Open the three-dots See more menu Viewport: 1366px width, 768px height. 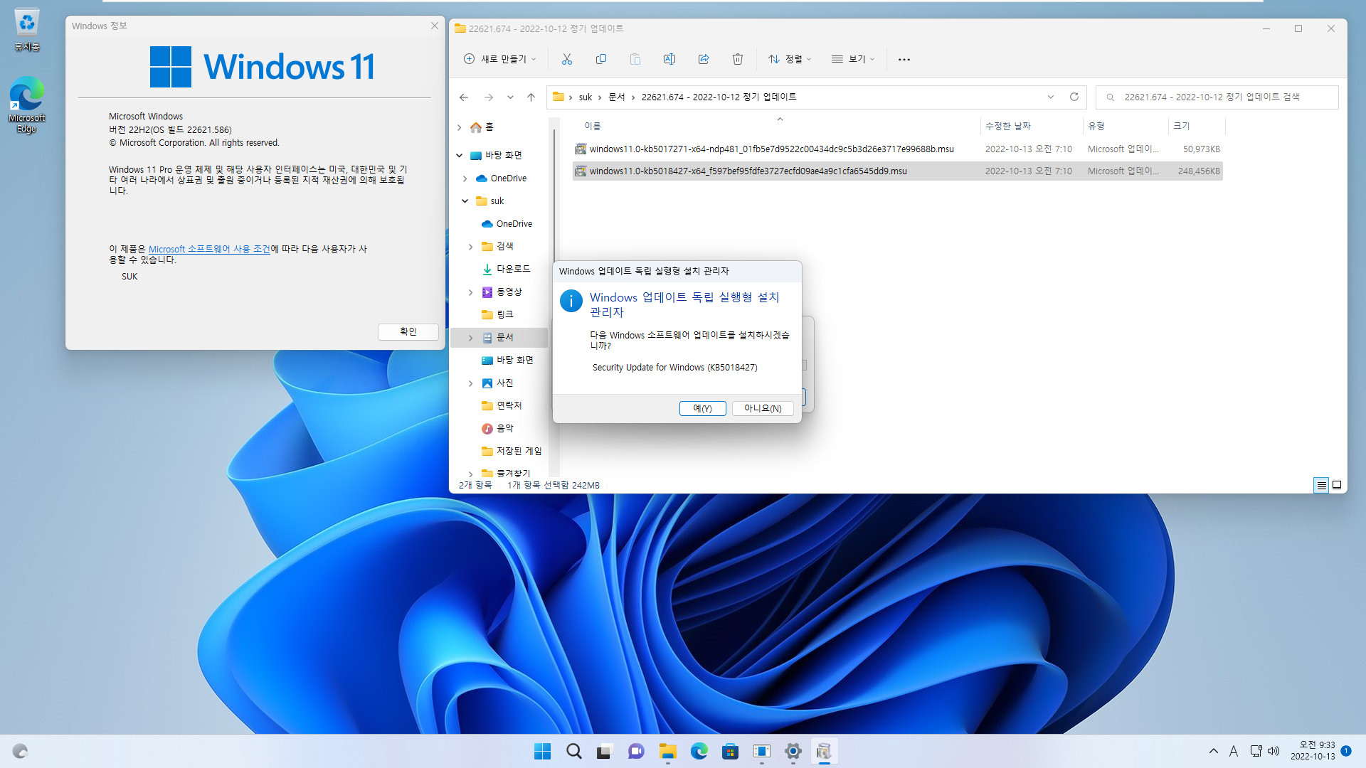tap(904, 59)
